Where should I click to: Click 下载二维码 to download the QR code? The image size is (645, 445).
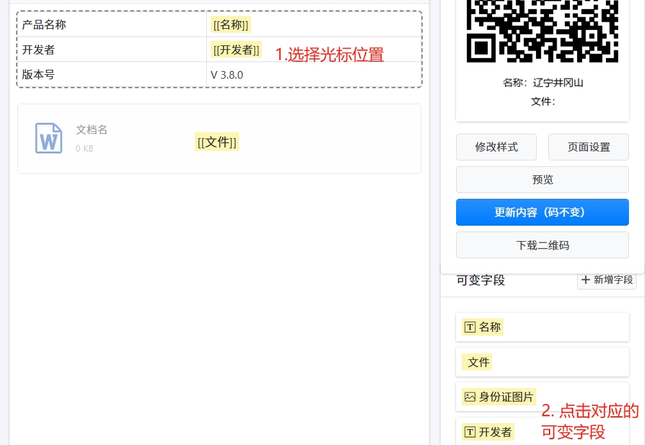point(542,245)
